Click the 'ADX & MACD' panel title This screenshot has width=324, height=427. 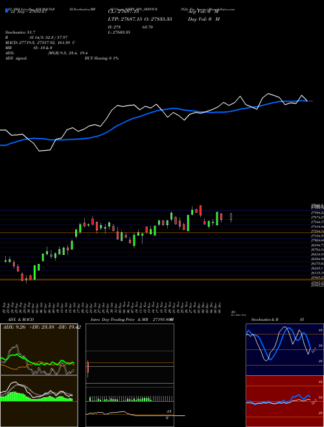[21, 320]
